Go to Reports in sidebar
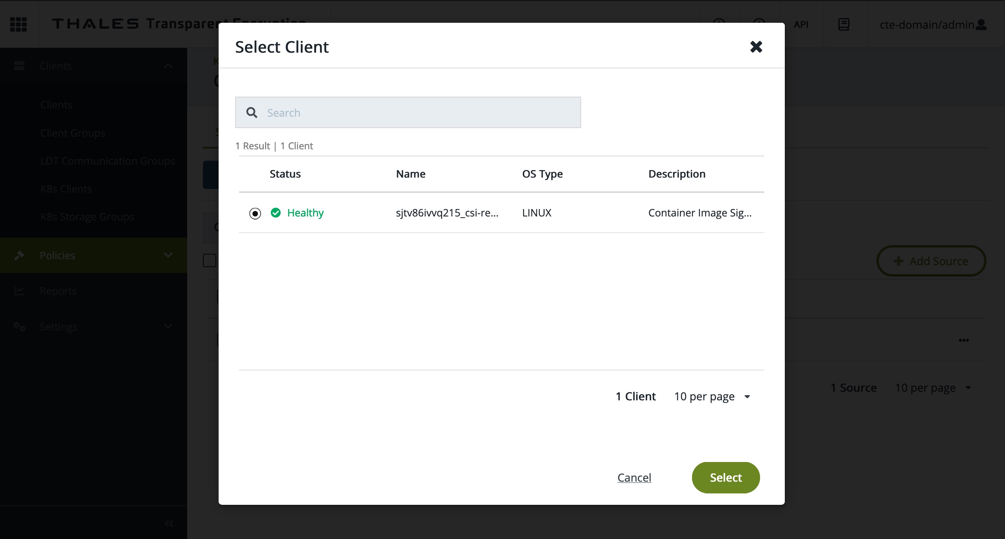Screen dimensions: 1005x539 (x=58, y=291)
